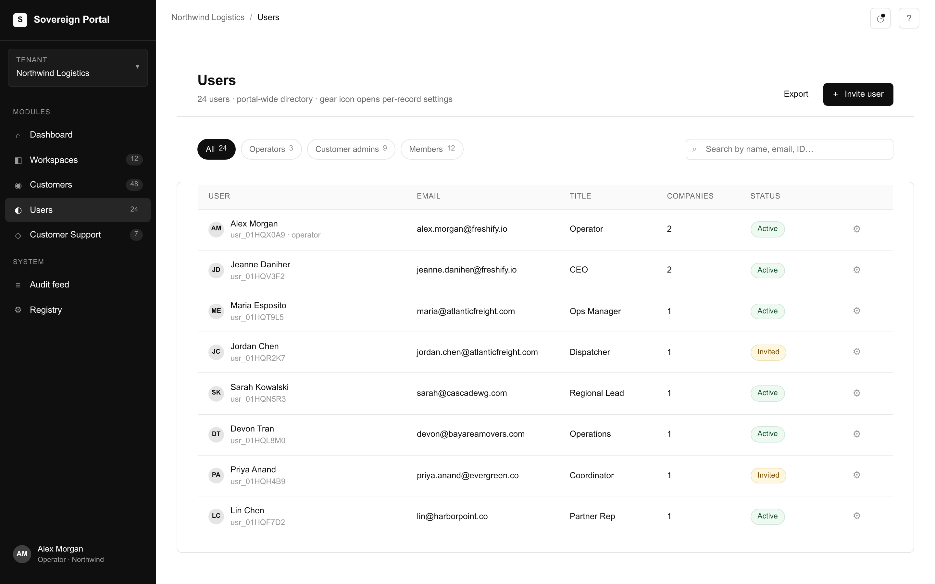Image resolution: width=935 pixels, height=584 pixels.
Task: Filter by Members tab
Action: pyautogui.click(x=431, y=149)
